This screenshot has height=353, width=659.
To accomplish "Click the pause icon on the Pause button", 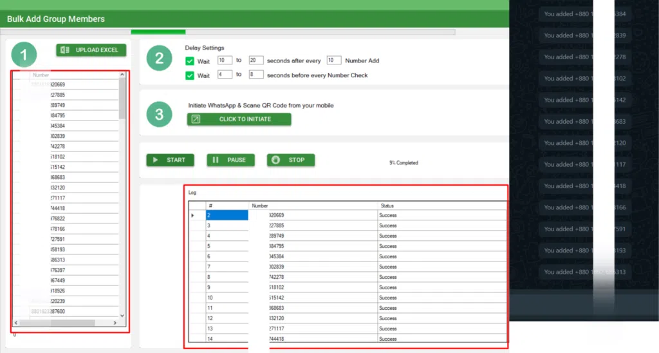I will pyautogui.click(x=216, y=160).
